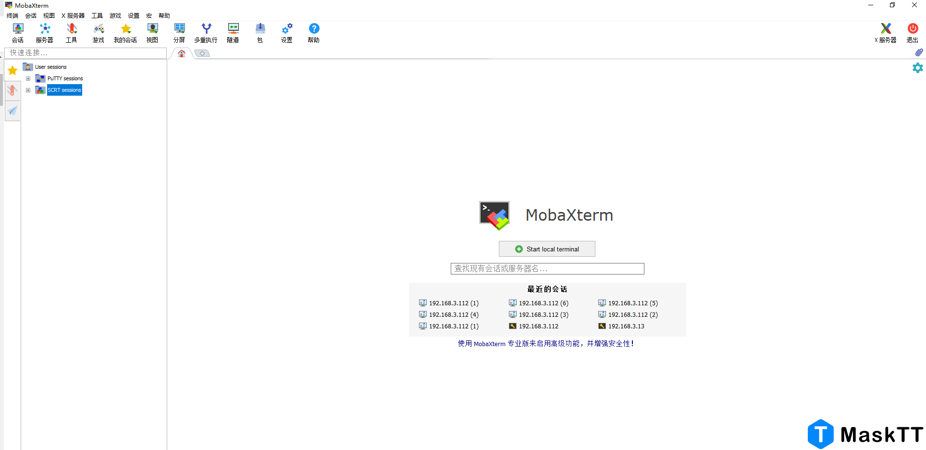Select the star sessions sidebar tab
The image size is (926, 450).
[x=12, y=71]
